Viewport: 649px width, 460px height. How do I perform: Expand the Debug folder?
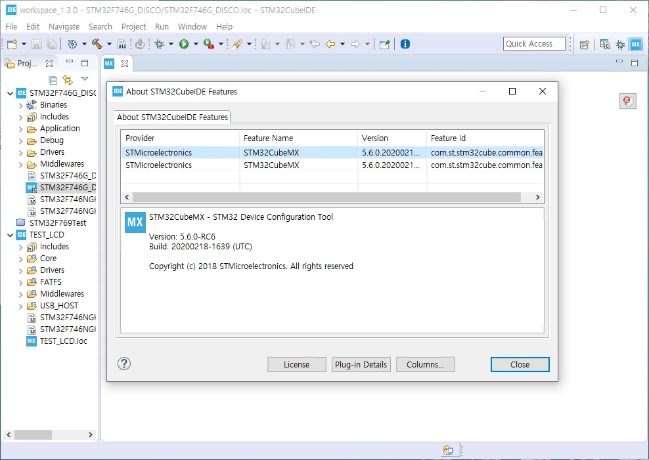coord(21,141)
